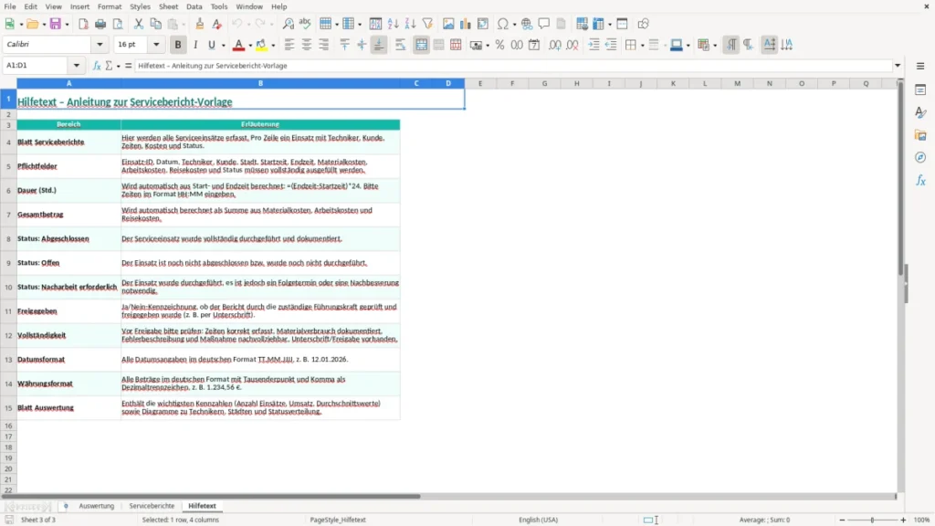Toggle Merge and Center Cells
The width and height of the screenshot is (935, 526).
[421, 45]
